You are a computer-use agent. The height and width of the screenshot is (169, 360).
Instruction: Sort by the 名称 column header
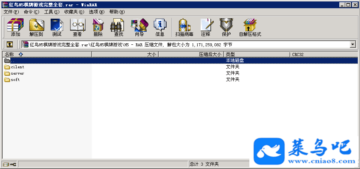[x=47, y=54]
